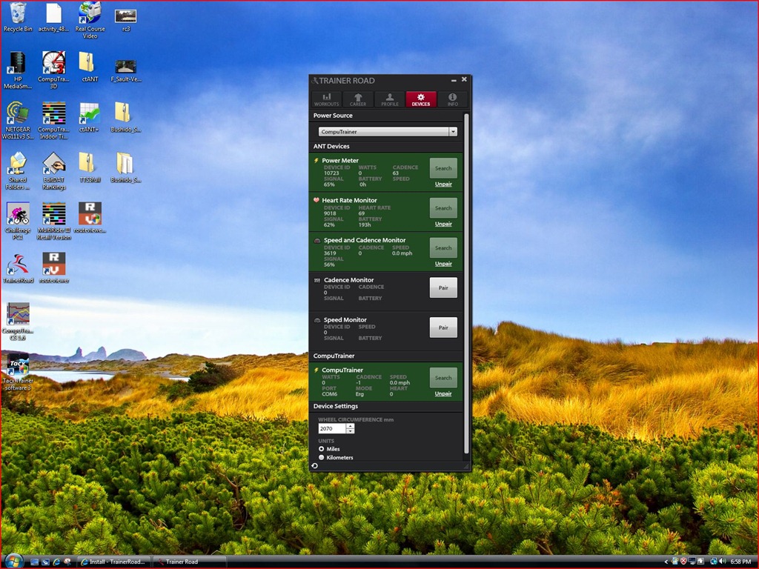Image resolution: width=759 pixels, height=569 pixels.
Task: Pair the Speed Monitor
Action: [443, 327]
